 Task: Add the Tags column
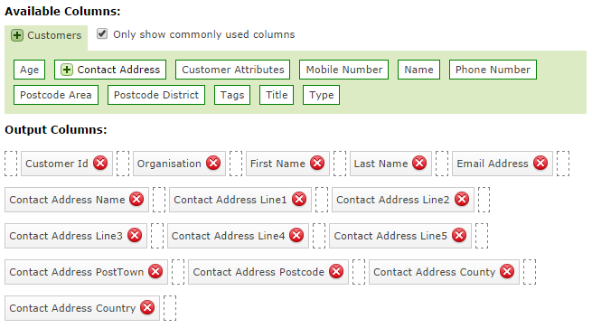(232, 95)
